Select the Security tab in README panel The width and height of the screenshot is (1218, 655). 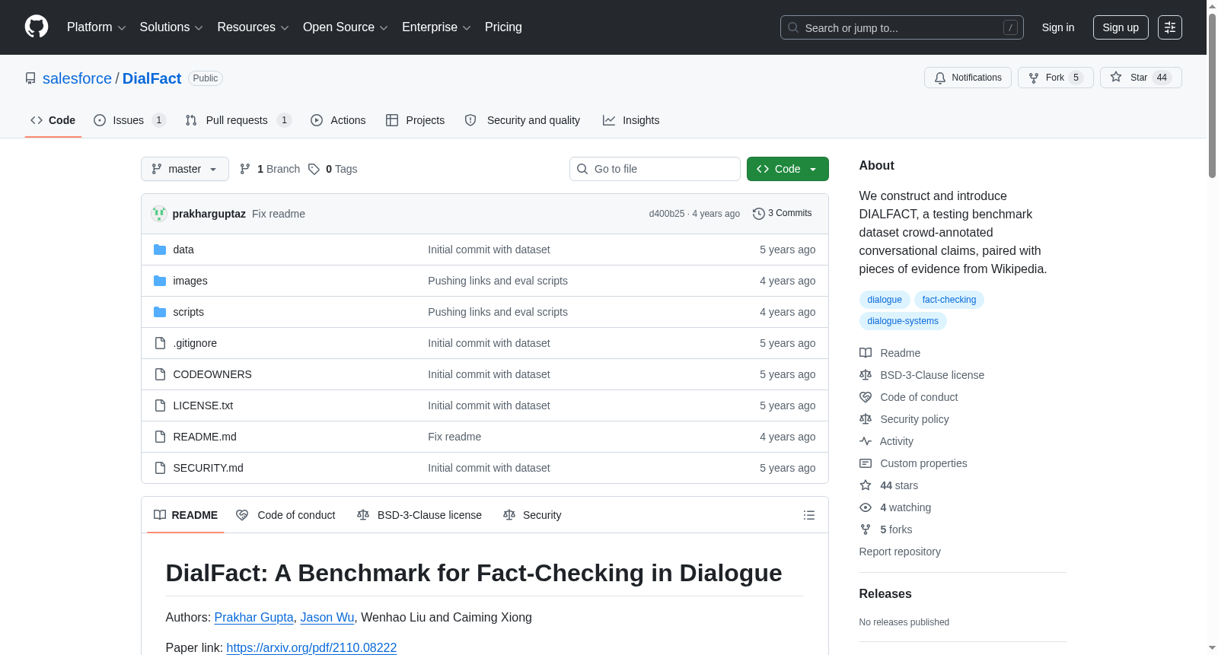(x=533, y=515)
